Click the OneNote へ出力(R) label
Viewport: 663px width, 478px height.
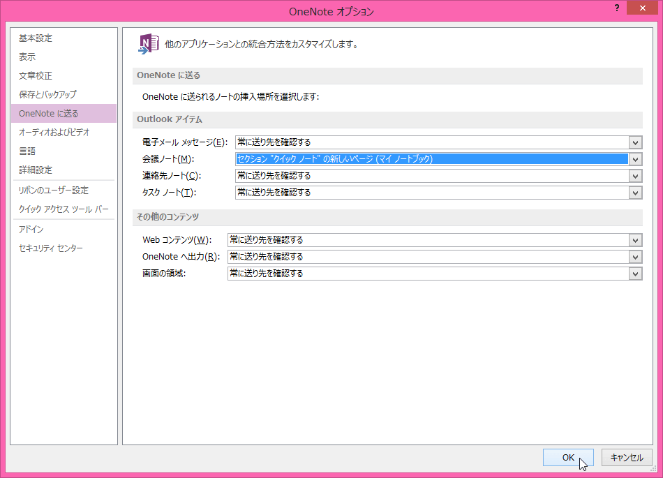point(181,257)
